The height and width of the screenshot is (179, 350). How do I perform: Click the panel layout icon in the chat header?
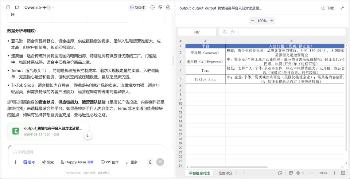pos(160,7)
